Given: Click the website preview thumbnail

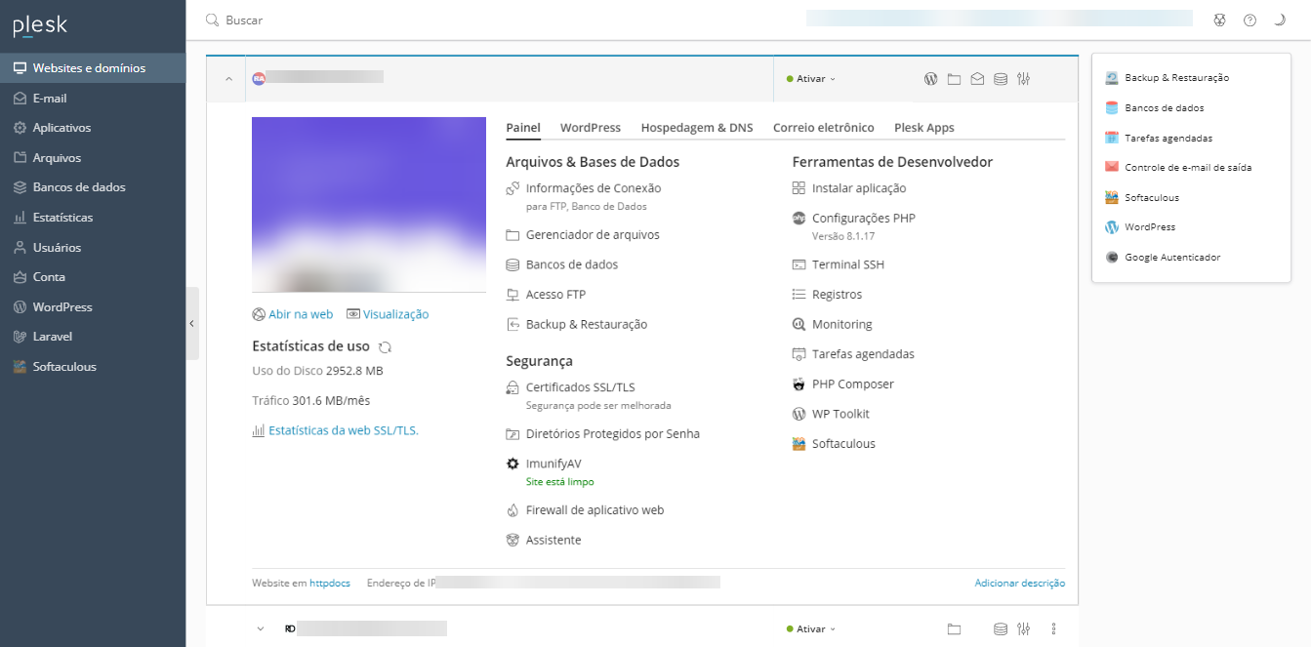Looking at the screenshot, I should 369,204.
